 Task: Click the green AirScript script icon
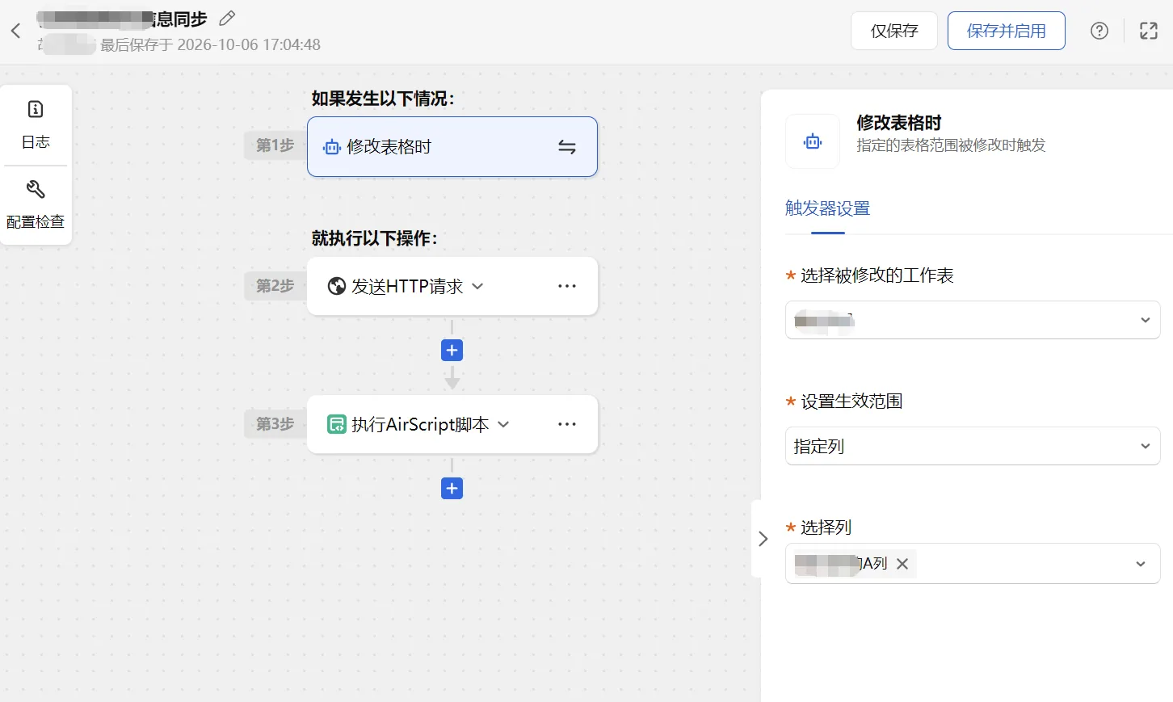[x=337, y=424]
